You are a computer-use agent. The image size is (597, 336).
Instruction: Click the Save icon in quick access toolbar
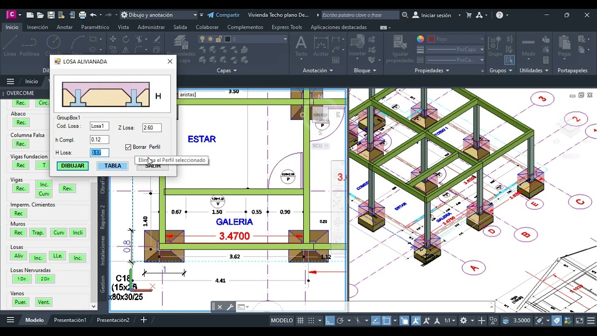click(51, 15)
